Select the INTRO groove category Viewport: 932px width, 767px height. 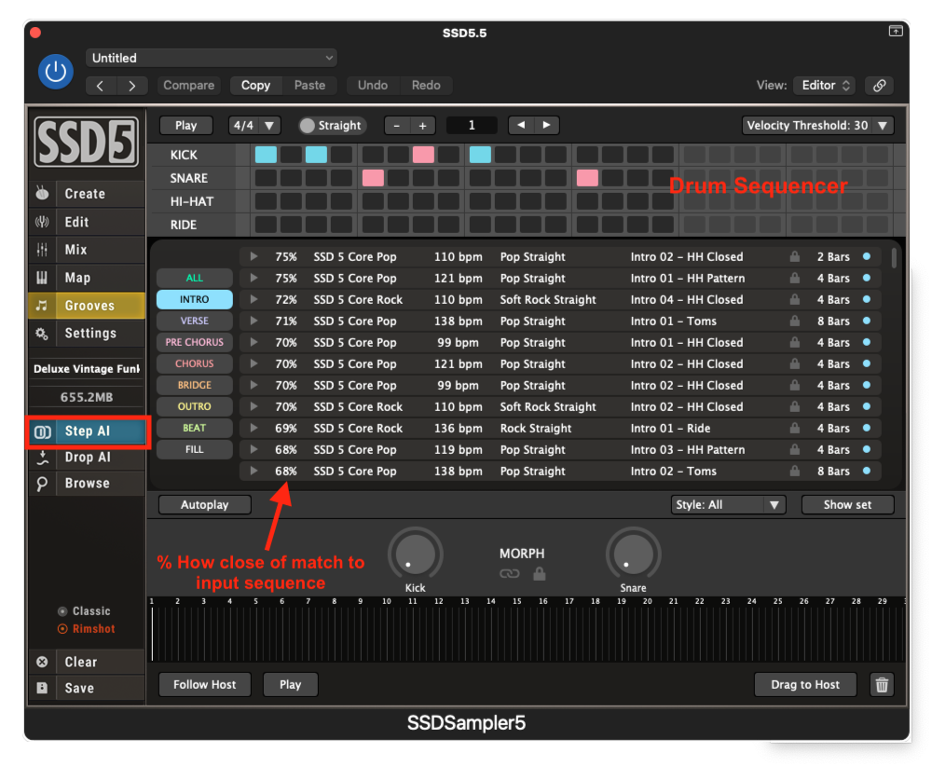pyautogui.click(x=195, y=300)
